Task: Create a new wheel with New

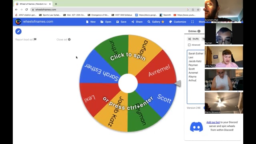Action: coord(91,22)
